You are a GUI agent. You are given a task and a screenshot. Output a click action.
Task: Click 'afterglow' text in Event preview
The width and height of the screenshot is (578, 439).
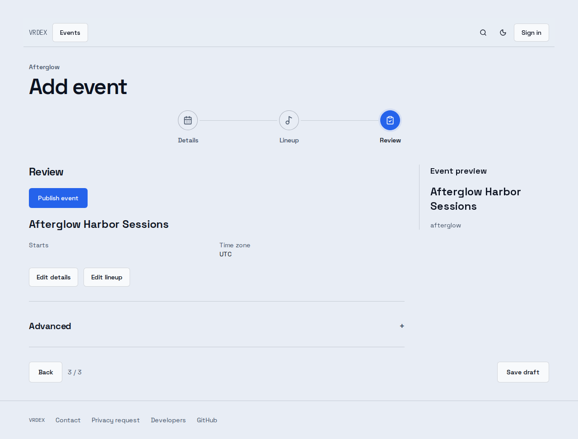pos(446,225)
